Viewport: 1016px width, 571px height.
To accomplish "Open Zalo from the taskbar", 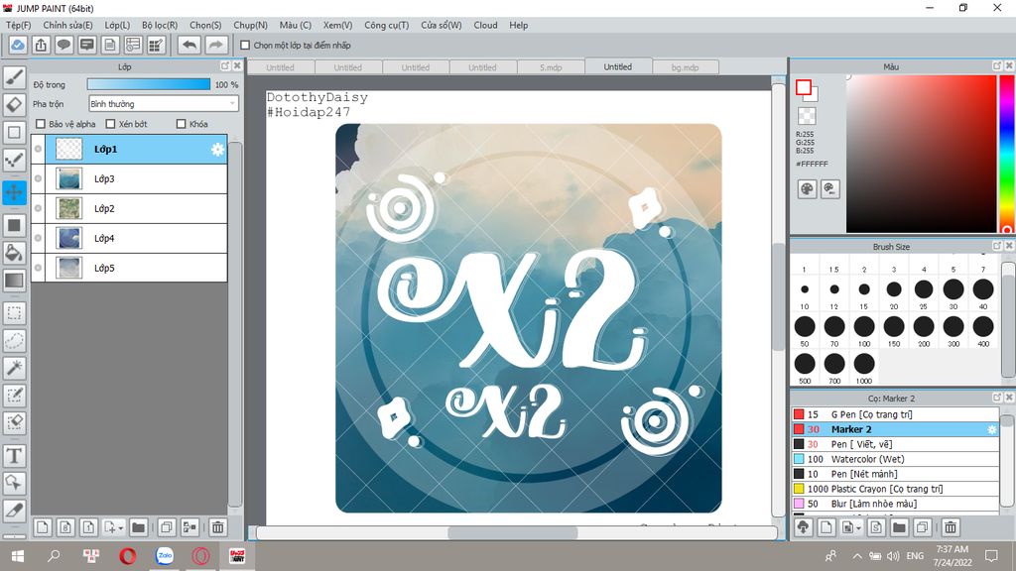I will pos(165,556).
